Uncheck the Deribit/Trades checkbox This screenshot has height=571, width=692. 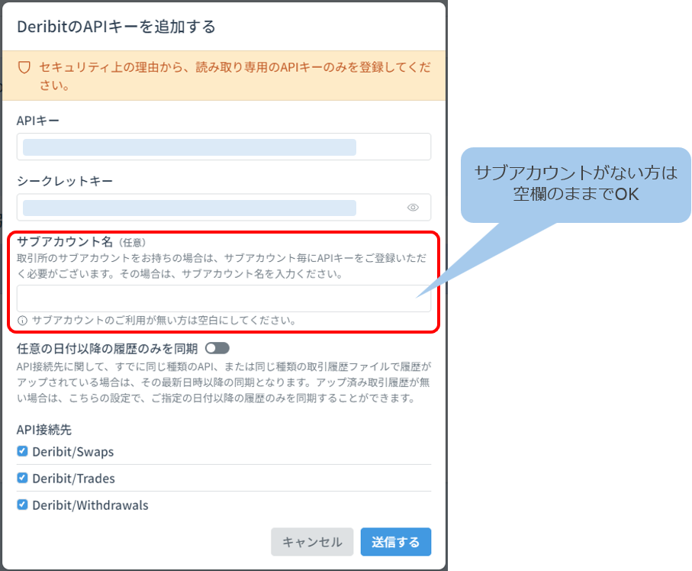click(x=22, y=478)
